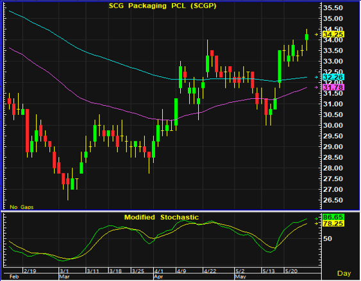Select the cyan 32.26 moving average label
Viewport: 361px width, 281px height.
(333, 77)
